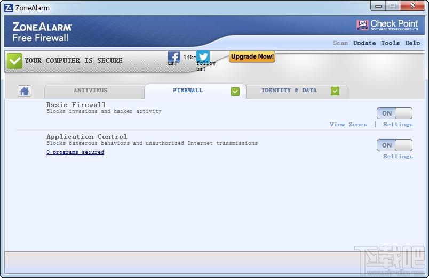Switch to the Antivirus tab
Image resolution: width=429 pixels, height=278 pixels.
[94, 91]
